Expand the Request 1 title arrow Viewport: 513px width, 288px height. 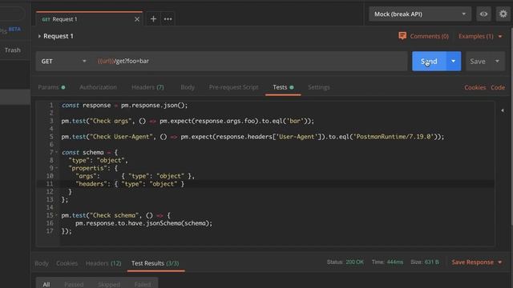tap(39, 36)
